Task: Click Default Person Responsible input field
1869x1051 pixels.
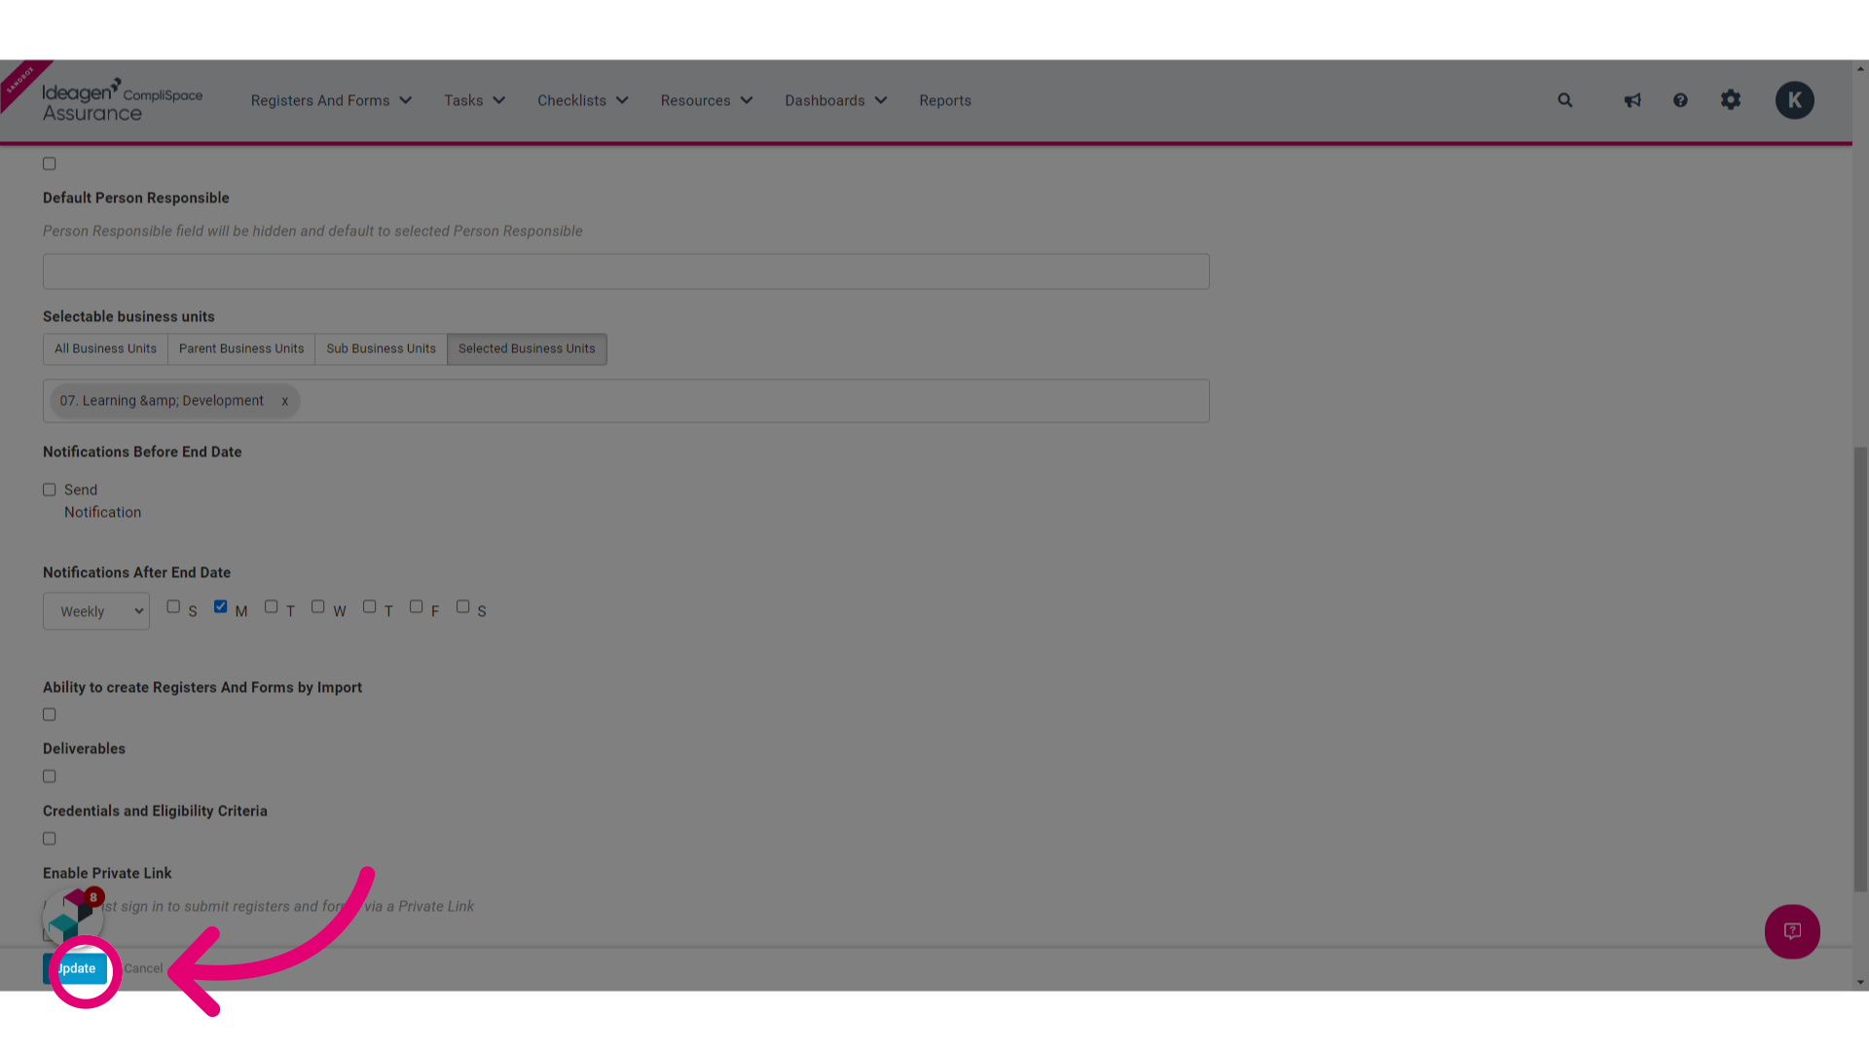Action: [626, 272]
